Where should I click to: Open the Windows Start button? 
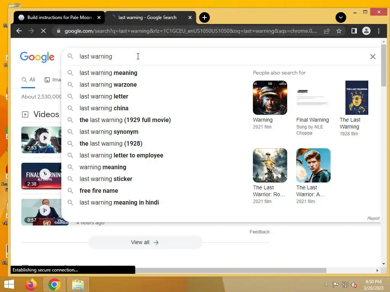(x=9, y=284)
